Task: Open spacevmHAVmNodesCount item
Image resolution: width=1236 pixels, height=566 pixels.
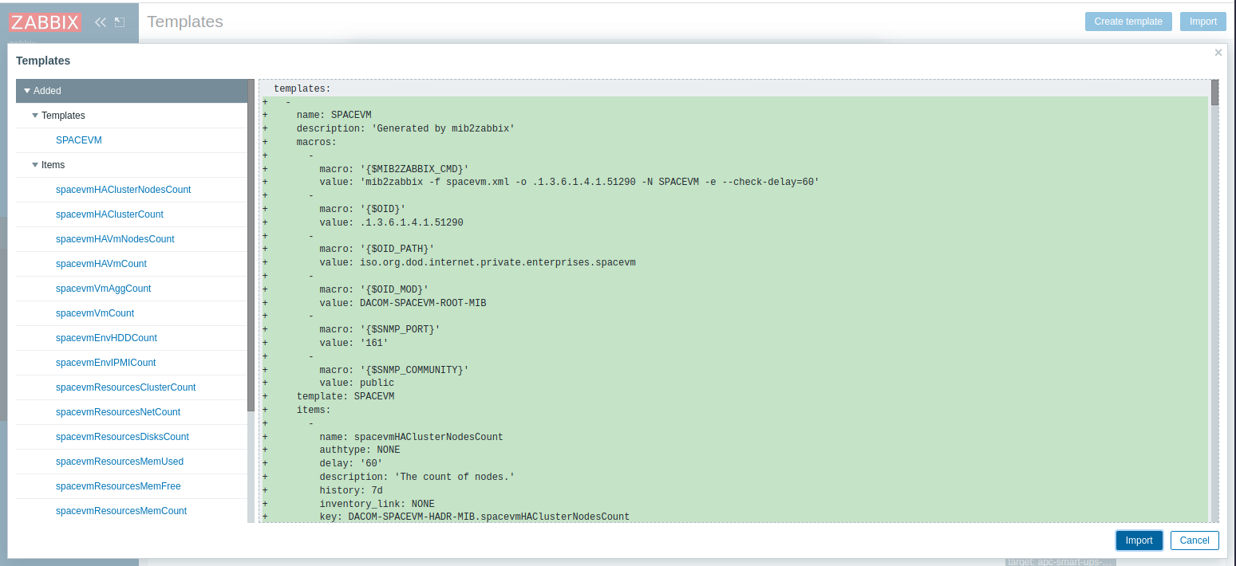Action: [x=115, y=239]
